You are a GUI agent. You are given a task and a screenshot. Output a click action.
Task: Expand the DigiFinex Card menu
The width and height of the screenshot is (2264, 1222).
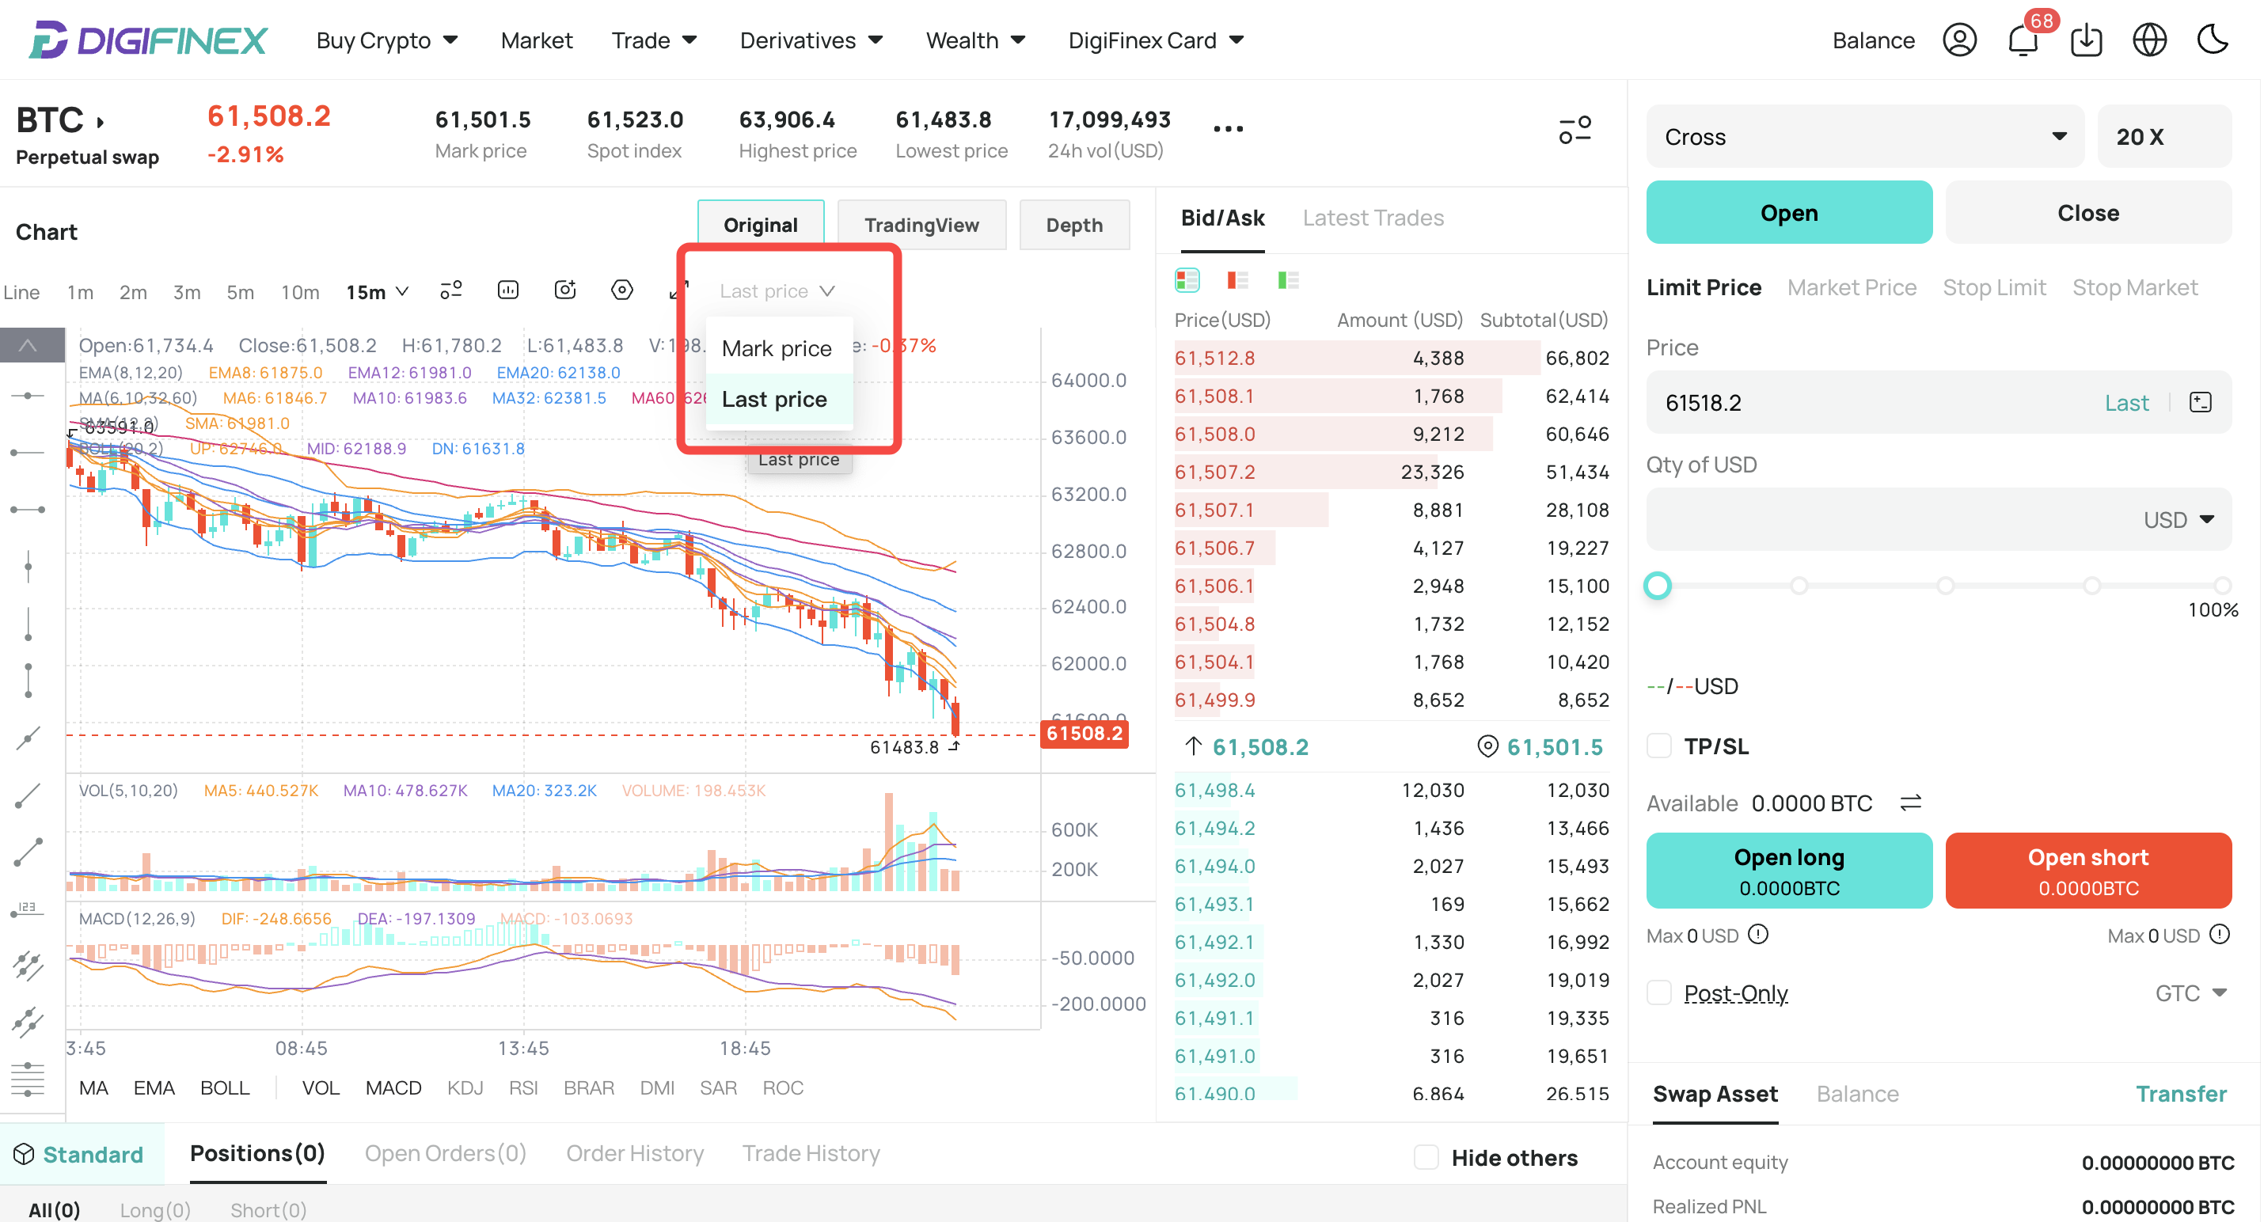[1156, 40]
